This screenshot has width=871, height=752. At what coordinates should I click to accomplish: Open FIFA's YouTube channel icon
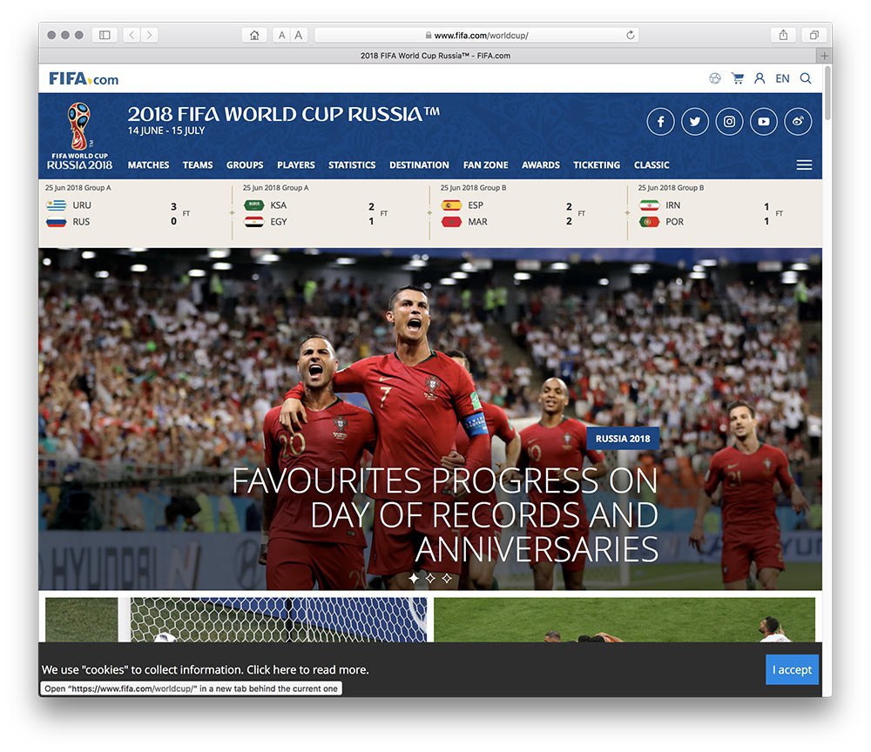[764, 122]
